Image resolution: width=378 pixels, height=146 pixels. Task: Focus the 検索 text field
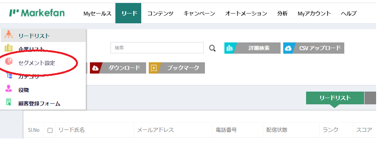pos(157,48)
